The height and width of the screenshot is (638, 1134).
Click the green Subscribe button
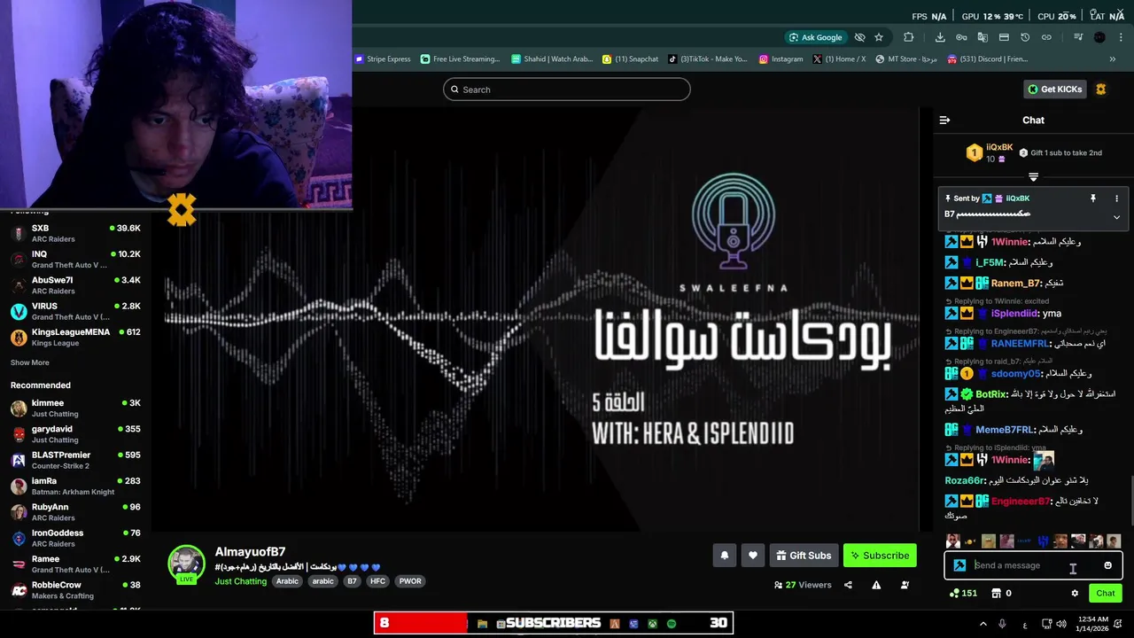(x=880, y=556)
